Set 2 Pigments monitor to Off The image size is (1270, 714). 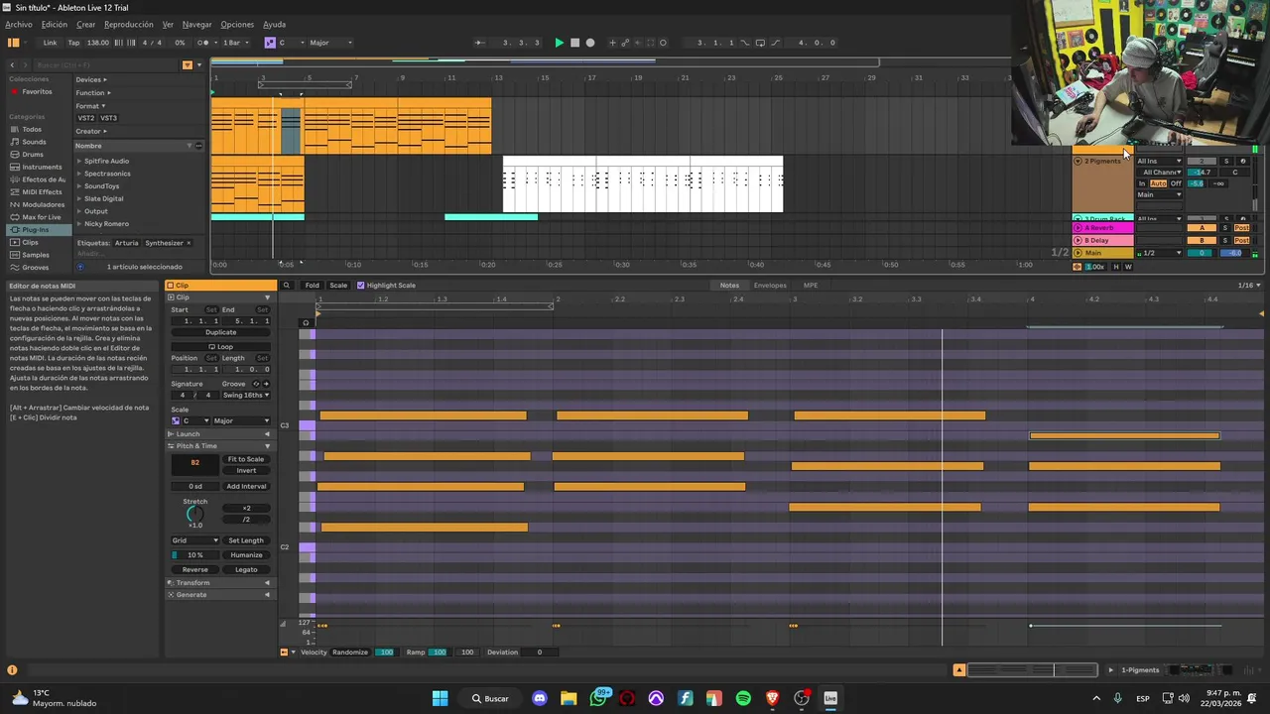click(x=1176, y=183)
